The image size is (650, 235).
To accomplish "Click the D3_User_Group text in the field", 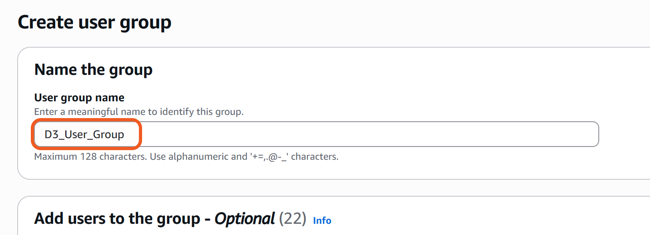I will 84,135.
